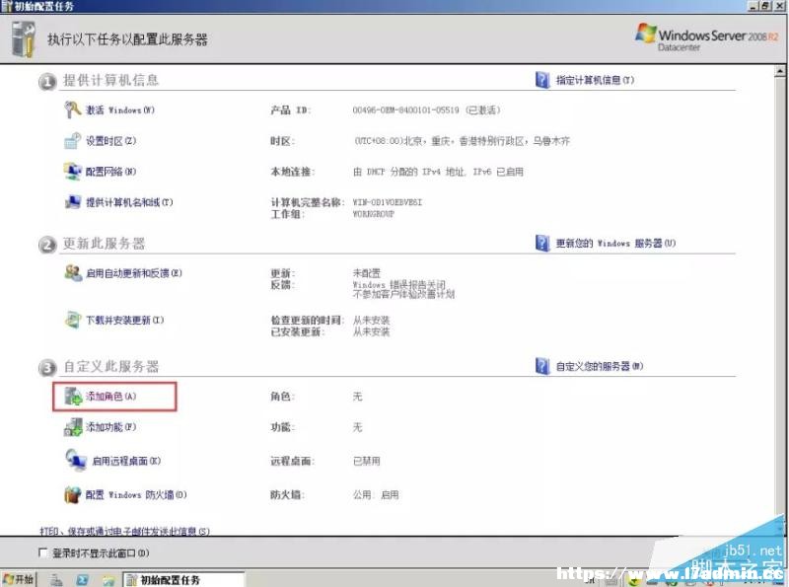
Task: Click the computer name value starting with WIN-
Action: coord(388,202)
